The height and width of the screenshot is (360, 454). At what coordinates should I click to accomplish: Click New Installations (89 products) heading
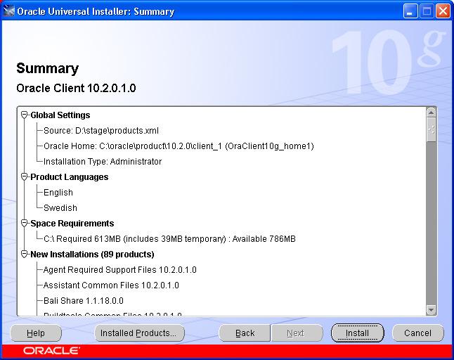(x=92, y=255)
